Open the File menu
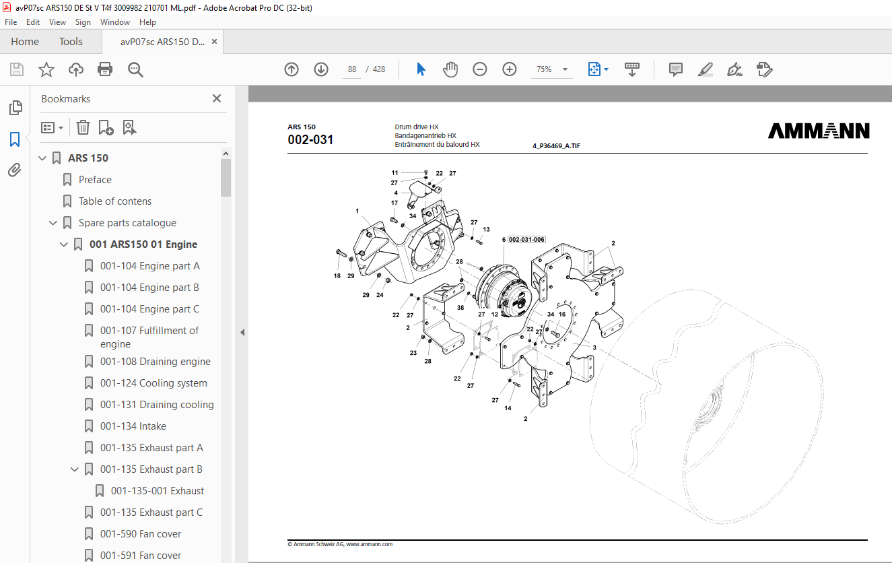 click(11, 22)
